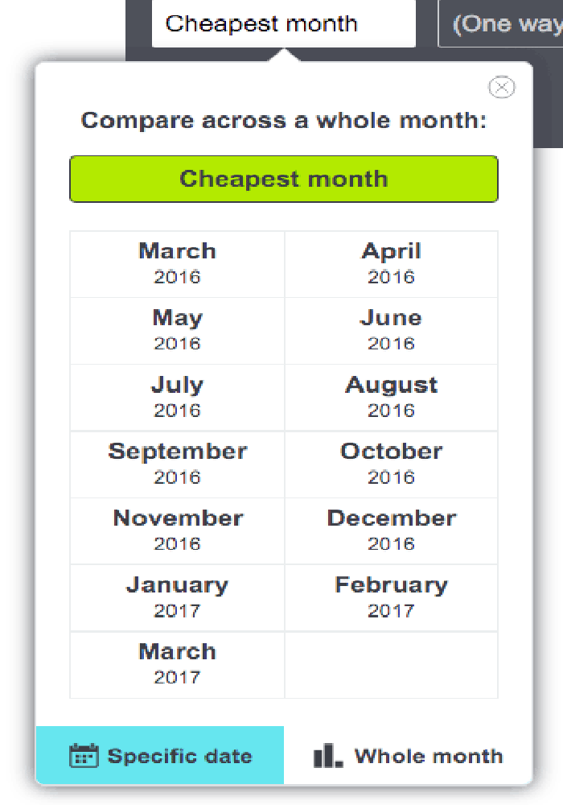Screen dimensions: 563x805
Task: Select March 2017 month cell
Action: (x=178, y=664)
